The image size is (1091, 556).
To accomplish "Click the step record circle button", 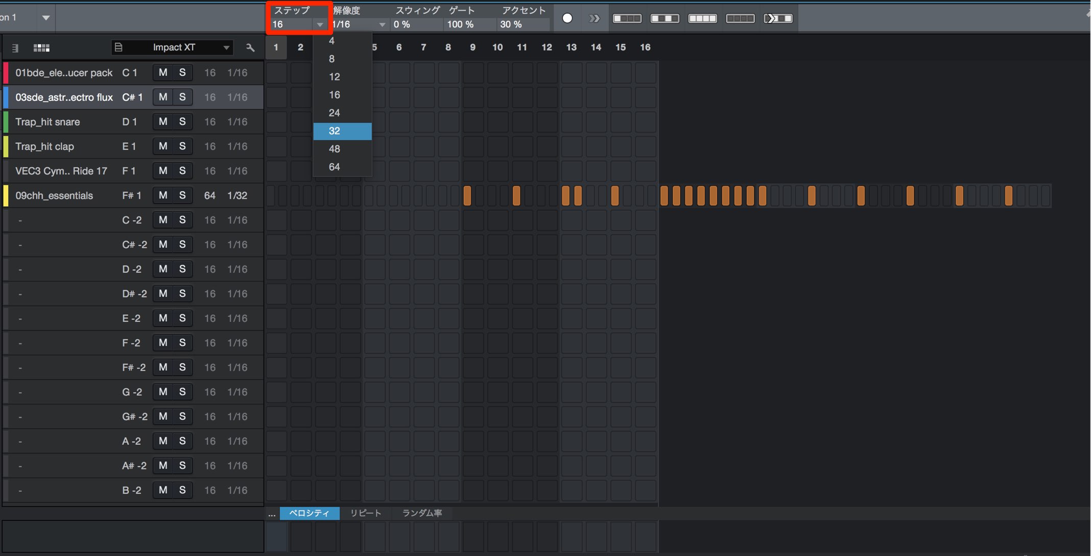I will (x=567, y=18).
